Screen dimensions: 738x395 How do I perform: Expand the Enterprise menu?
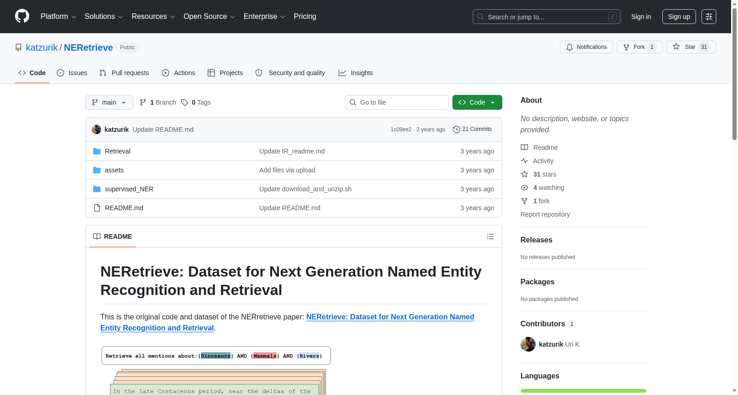pyautogui.click(x=264, y=17)
